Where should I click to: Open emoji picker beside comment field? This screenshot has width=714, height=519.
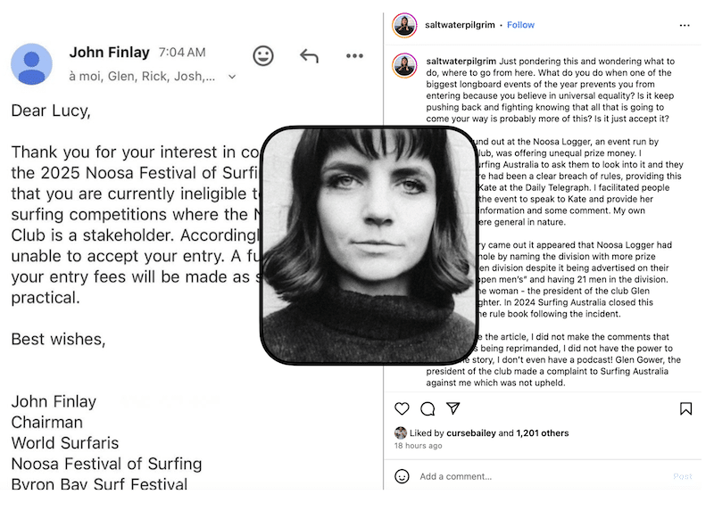click(x=402, y=476)
